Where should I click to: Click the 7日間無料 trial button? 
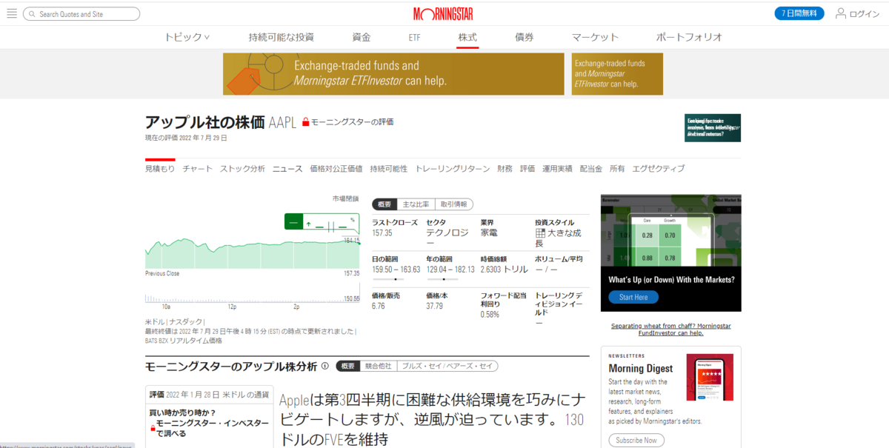(799, 13)
